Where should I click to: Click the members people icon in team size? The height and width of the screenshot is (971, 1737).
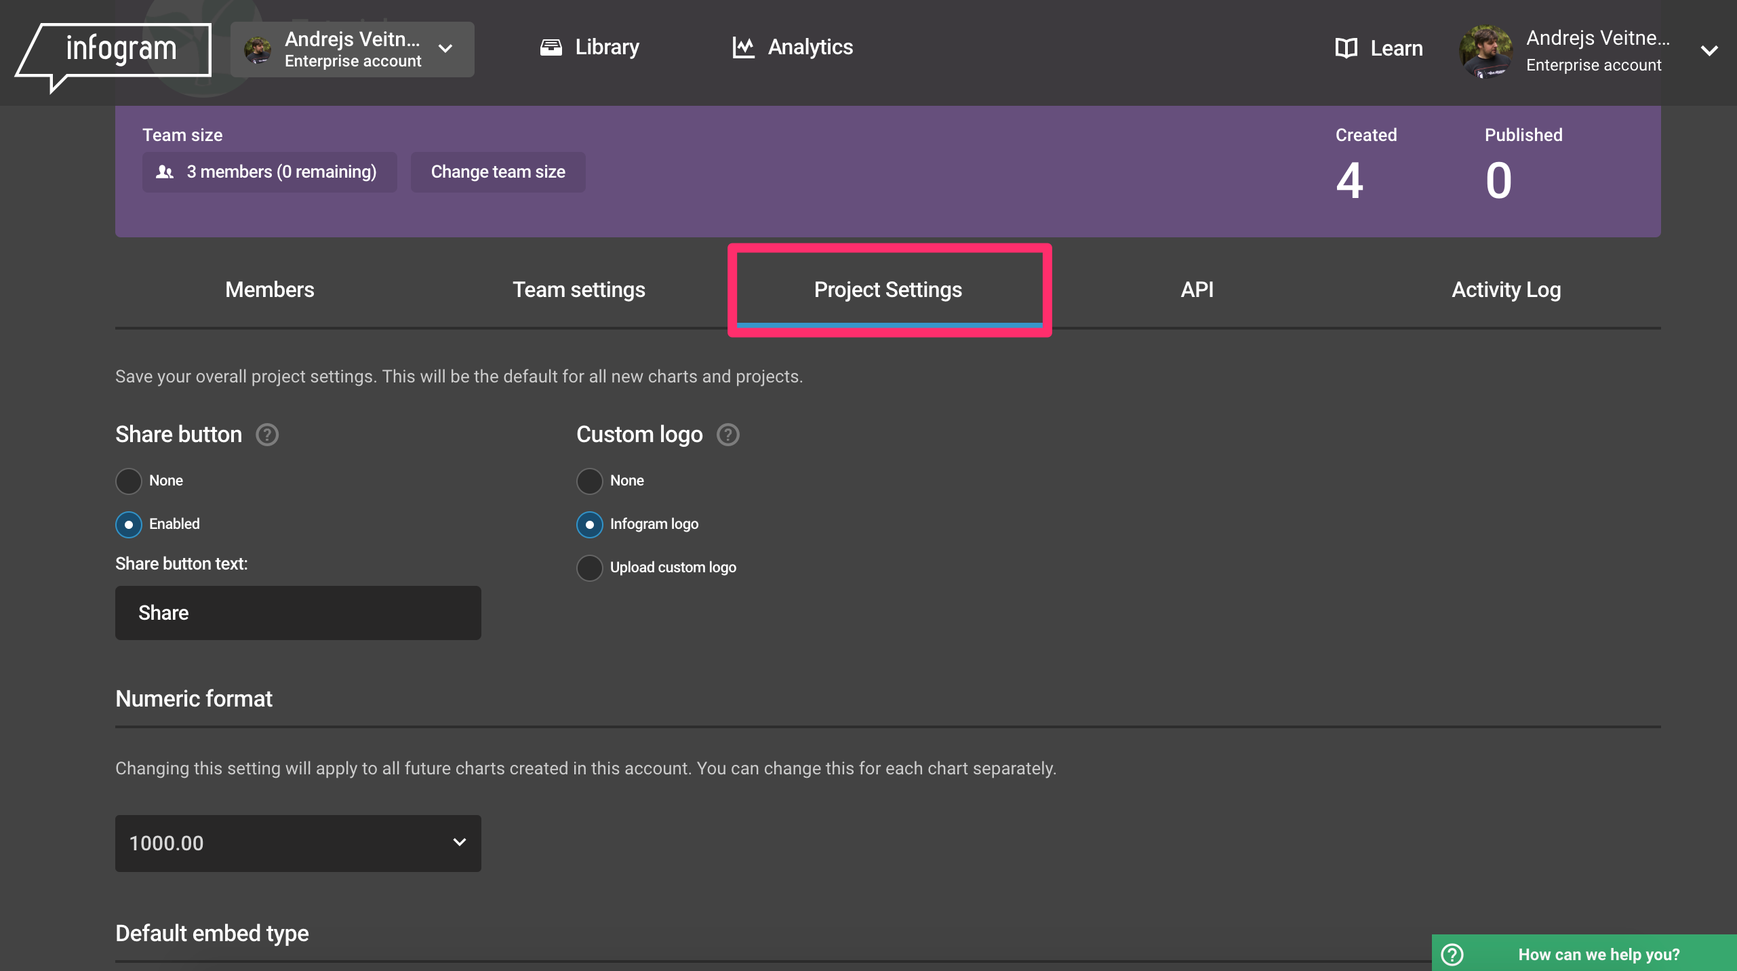(x=165, y=172)
